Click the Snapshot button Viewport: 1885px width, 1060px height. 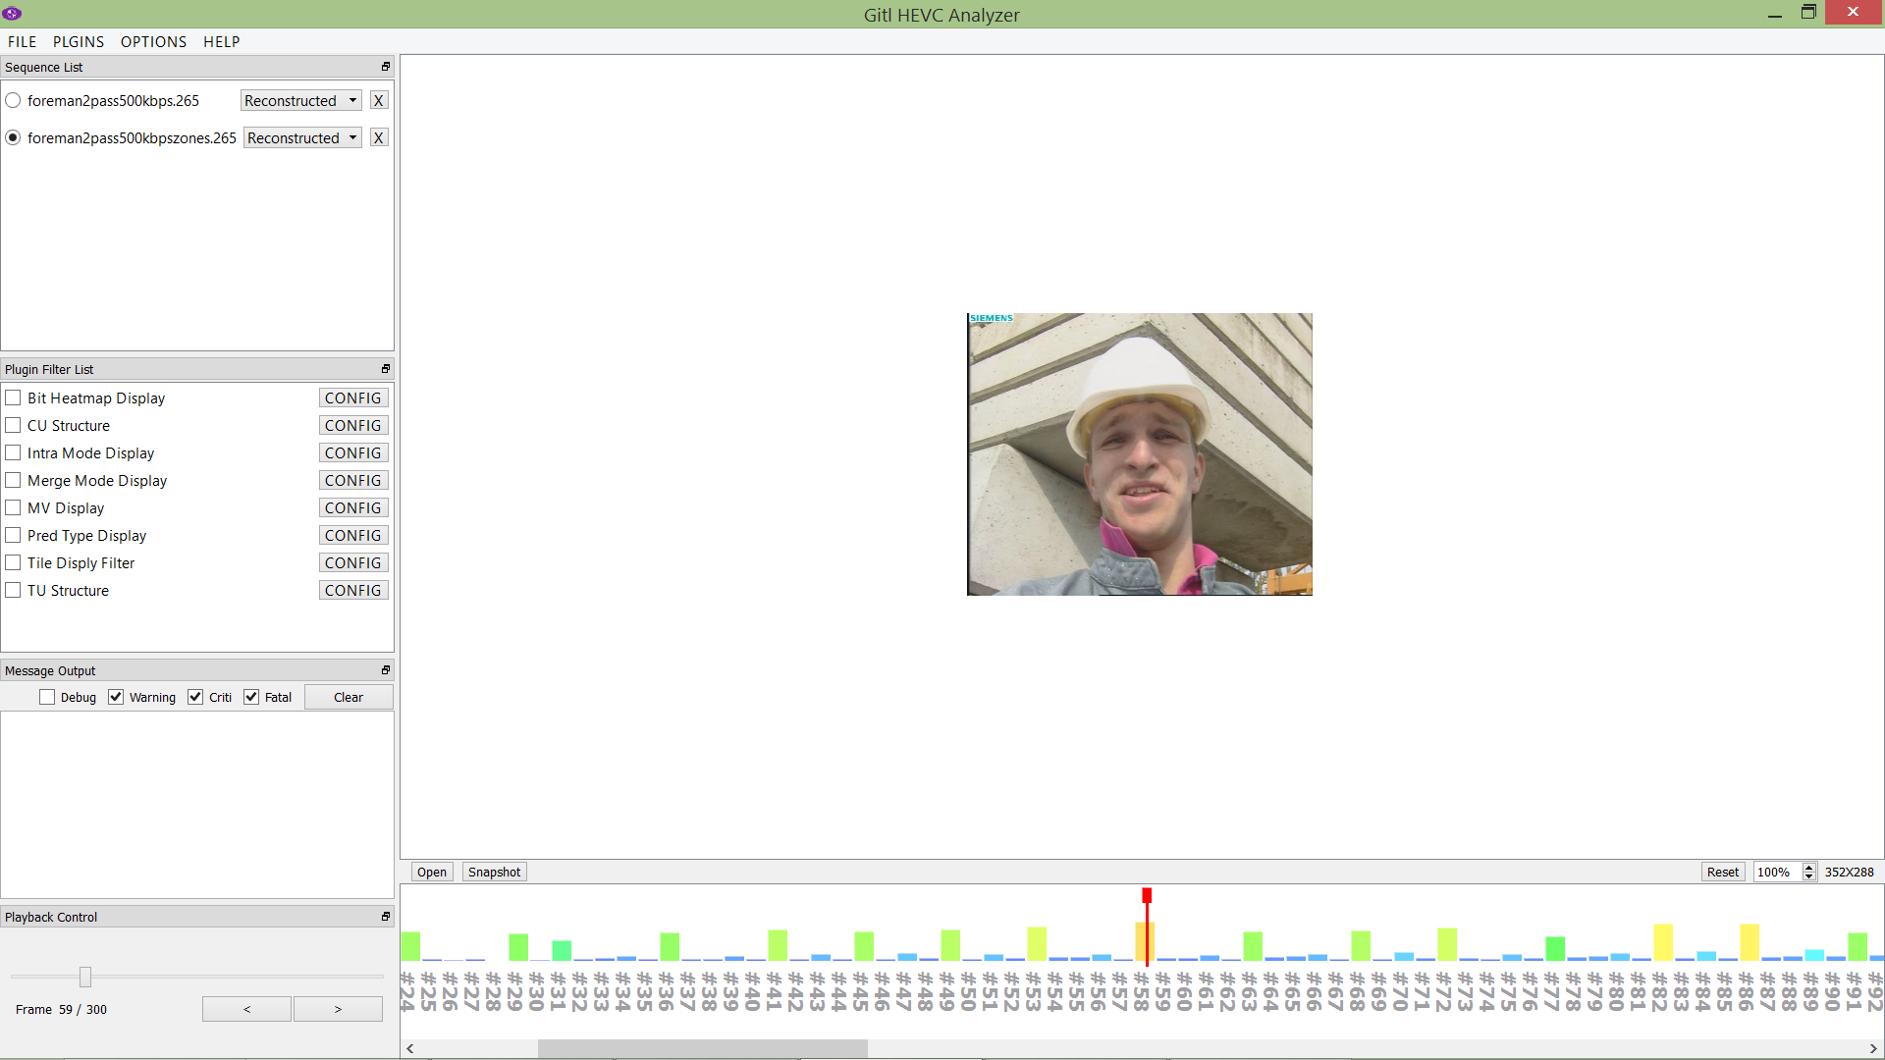pos(494,872)
